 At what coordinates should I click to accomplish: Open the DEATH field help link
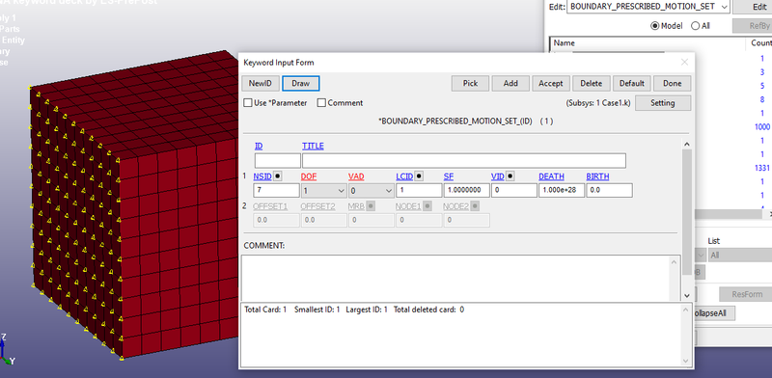tap(551, 176)
